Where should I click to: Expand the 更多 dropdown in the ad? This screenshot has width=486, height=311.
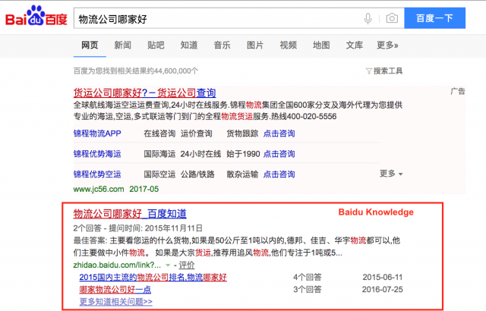pos(391,173)
